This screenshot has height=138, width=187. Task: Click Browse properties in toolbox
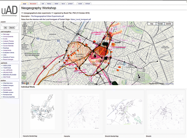pos(9,97)
